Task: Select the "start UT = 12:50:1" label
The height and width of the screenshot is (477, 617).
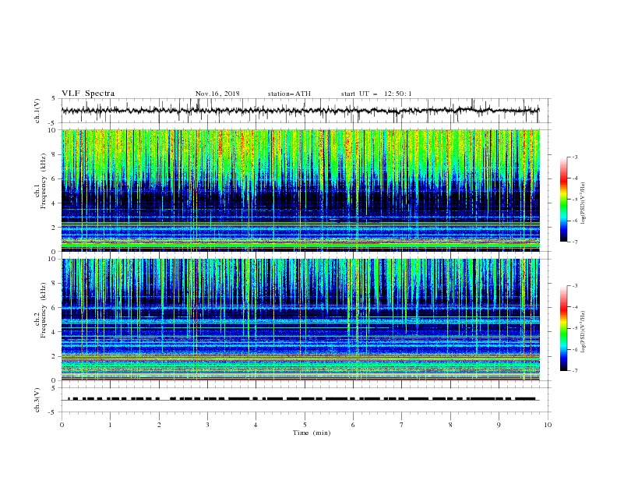Action: tap(376, 94)
